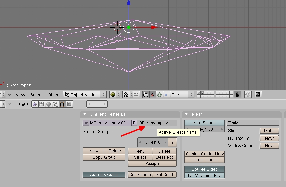This screenshot has width=286, height=187.
Task: Click the Center New button
Action: coord(212,154)
